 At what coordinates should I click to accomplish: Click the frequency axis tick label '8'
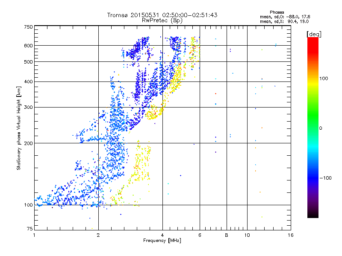click(227, 235)
